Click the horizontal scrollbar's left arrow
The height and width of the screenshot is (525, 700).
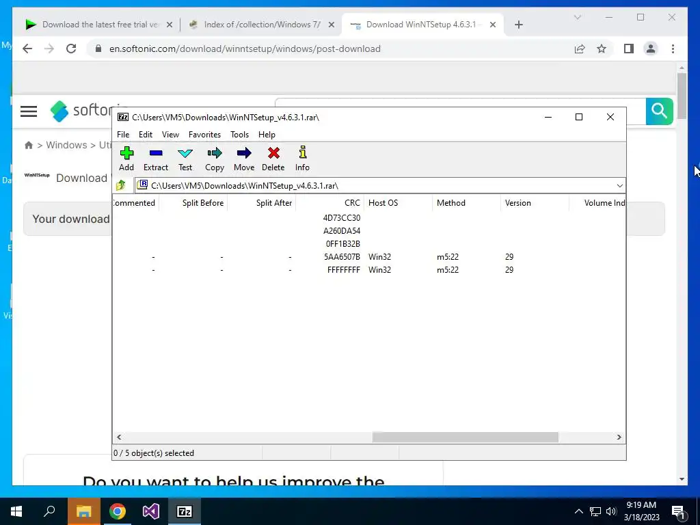[119, 437]
